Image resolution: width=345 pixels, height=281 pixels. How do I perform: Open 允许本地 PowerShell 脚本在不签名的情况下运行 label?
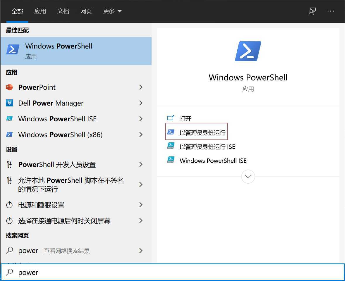pos(71,185)
